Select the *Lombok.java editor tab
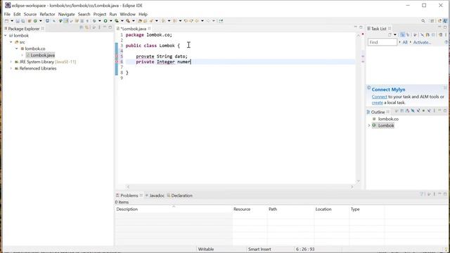The width and height of the screenshot is (450, 253). point(134,29)
